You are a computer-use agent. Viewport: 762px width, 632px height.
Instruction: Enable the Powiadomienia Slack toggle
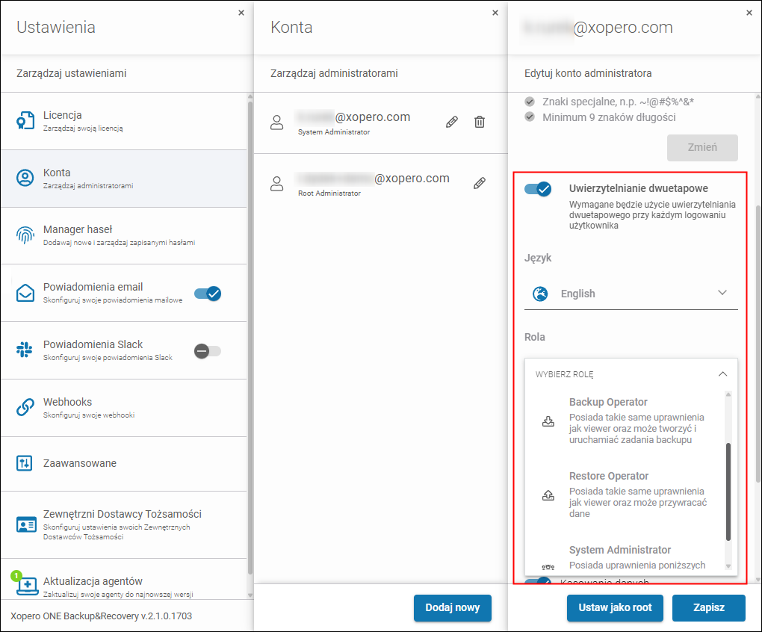tap(208, 350)
